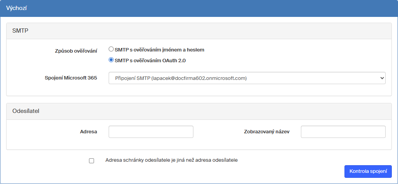
Task: Click the 'Adresa schránky odesílatele je jiná' label
Action: tap(171, 160)
